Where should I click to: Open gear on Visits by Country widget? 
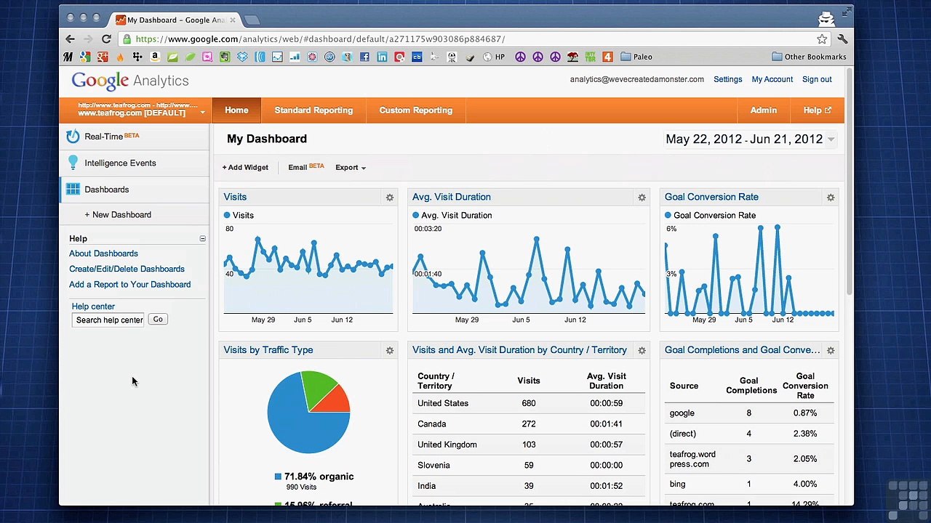642,351
